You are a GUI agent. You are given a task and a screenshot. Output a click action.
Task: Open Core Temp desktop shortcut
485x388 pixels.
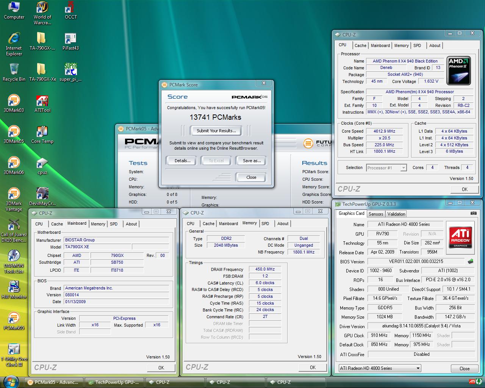[42, 135]
